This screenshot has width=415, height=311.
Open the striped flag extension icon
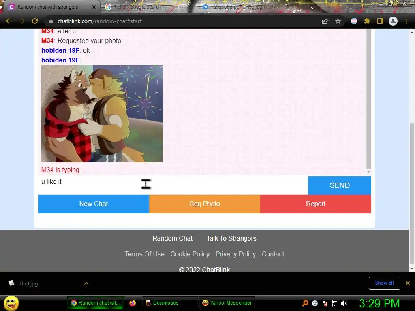pos(354,21)
